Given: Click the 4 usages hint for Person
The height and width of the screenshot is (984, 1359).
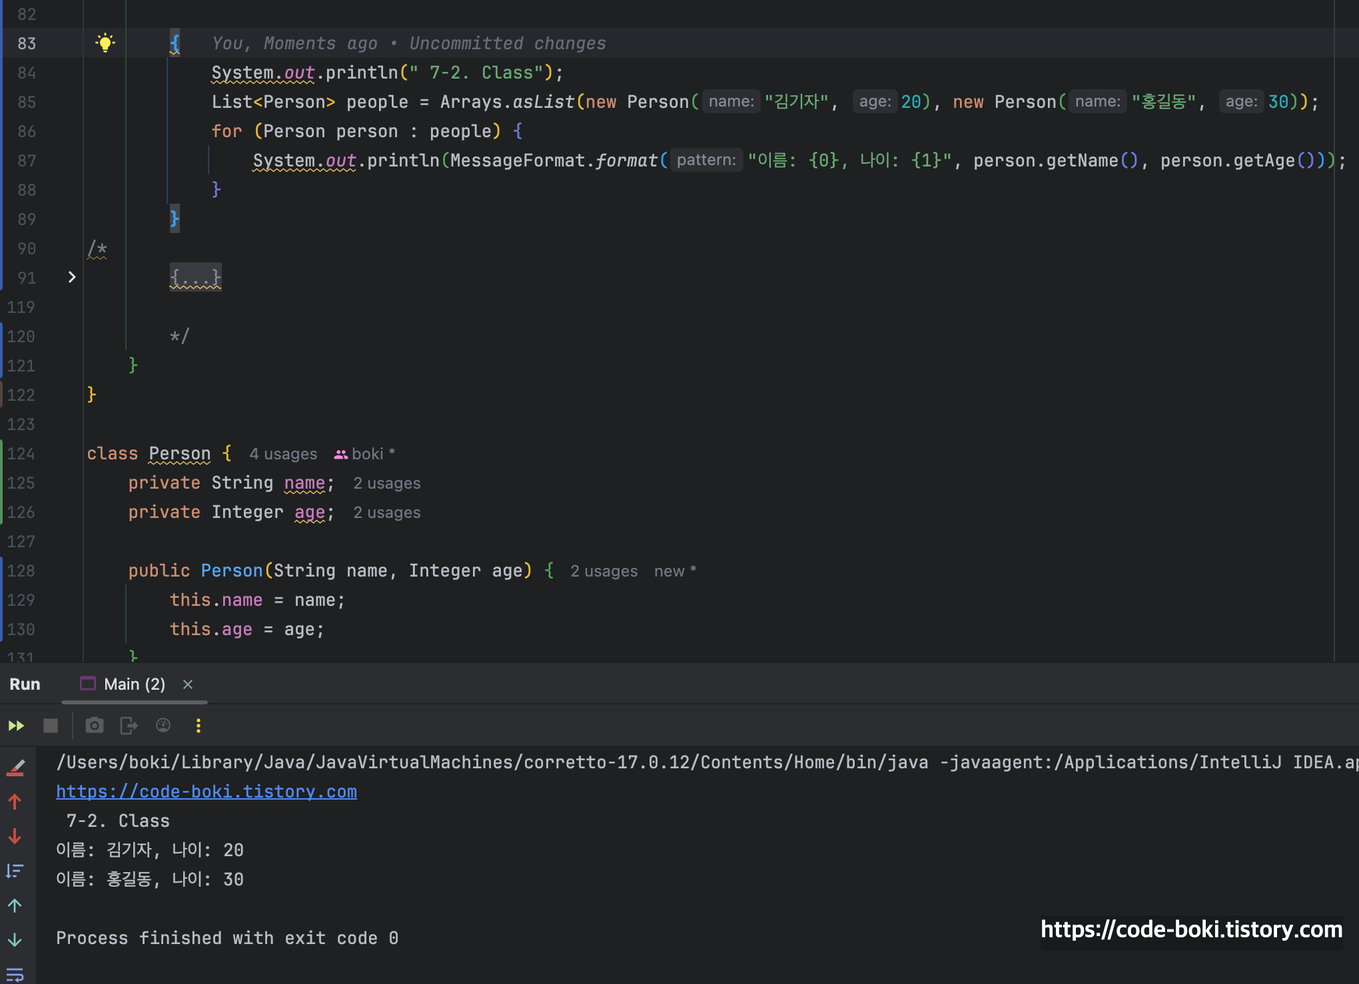Looking at the screenshot, I should click(x=283, y=454).
